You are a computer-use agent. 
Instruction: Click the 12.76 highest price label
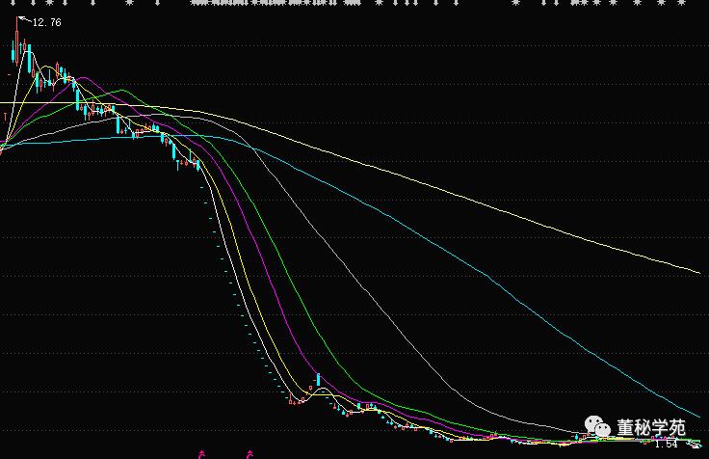point(47,22)
